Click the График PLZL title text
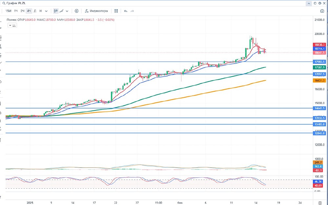 (x=16, y=3)
